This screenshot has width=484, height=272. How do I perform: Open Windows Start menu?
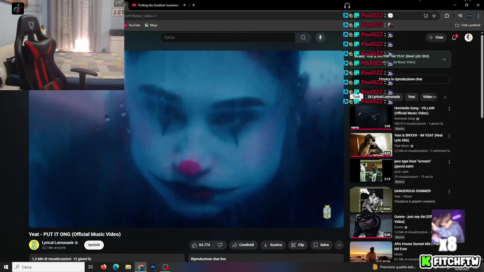point(6,267)
